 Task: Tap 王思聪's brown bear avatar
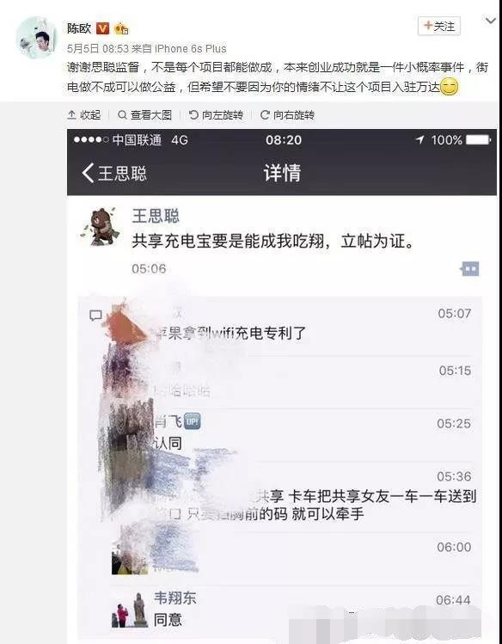pos(101,227)
